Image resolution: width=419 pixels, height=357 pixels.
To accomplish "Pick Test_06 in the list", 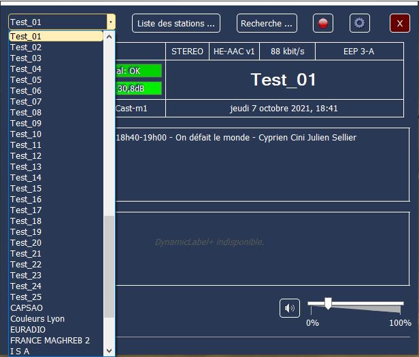I will pos(56,91).
